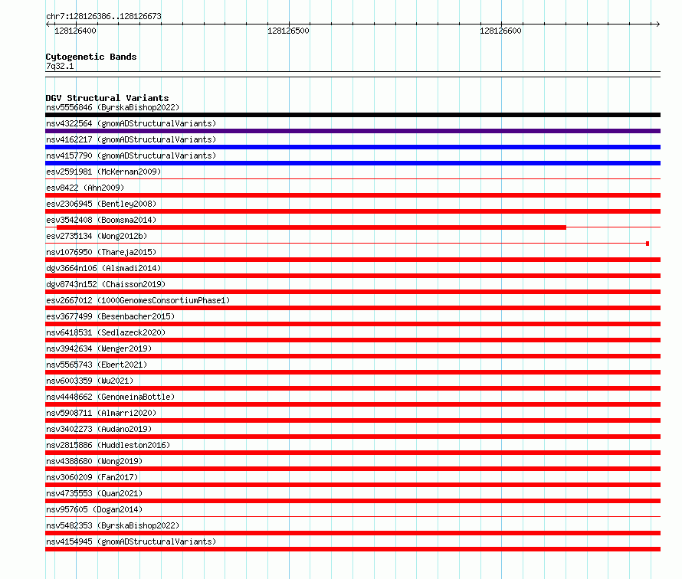Select the blue bar under nsv4157790
Image resolution: width=682 pixels, height=579 pixels.
coord(352,163)
